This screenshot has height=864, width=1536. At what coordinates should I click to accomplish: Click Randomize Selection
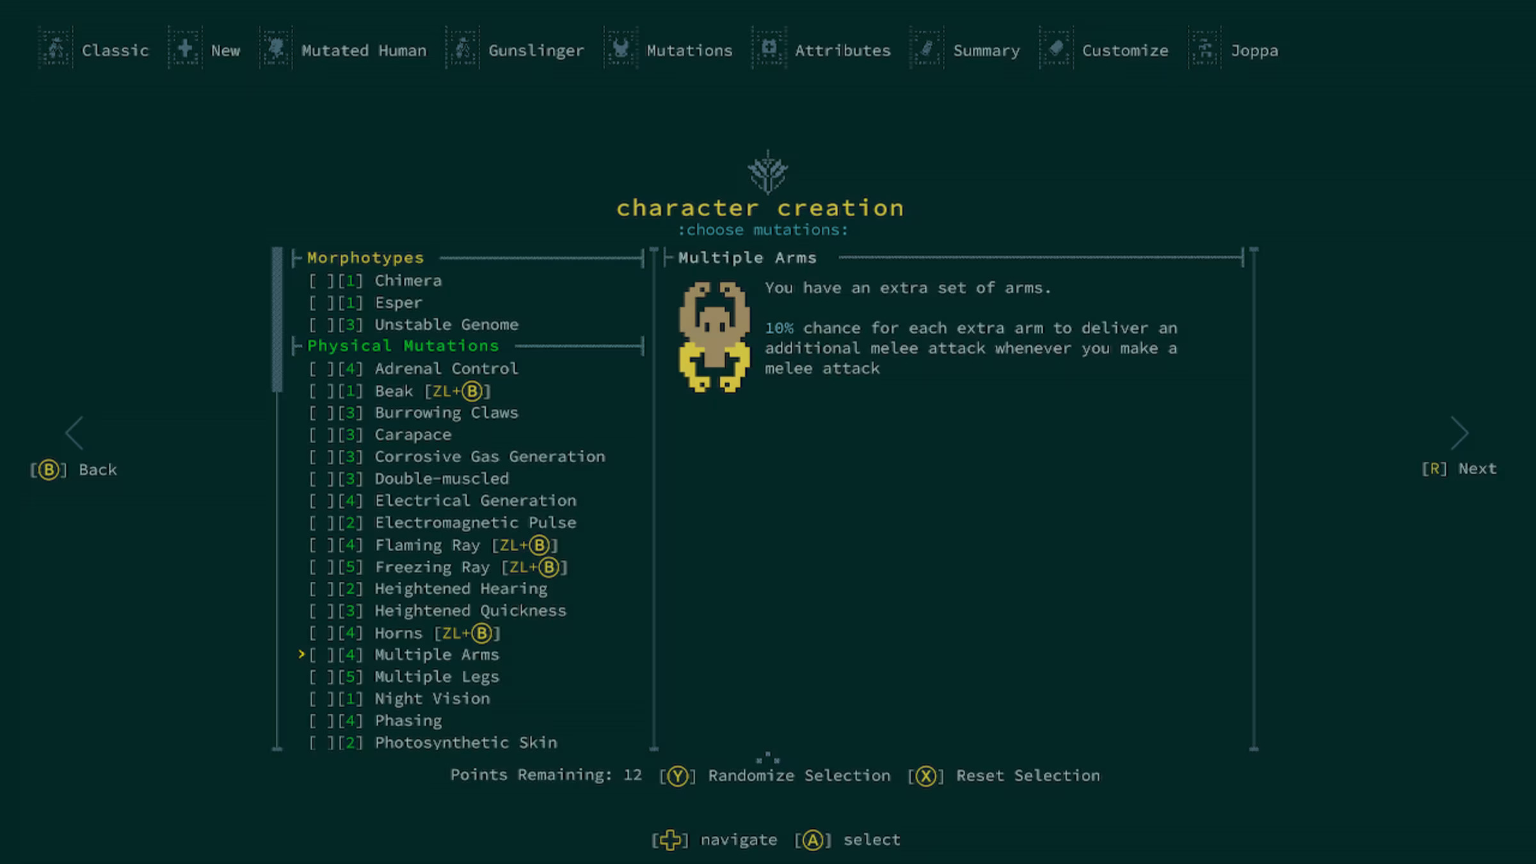click(x=798, y=776)
